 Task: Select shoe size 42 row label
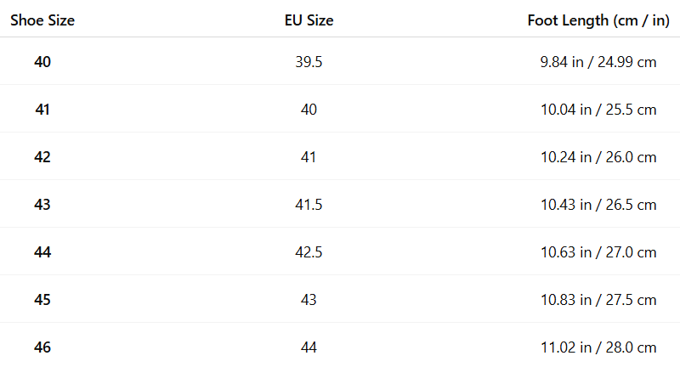pos(42,157)
